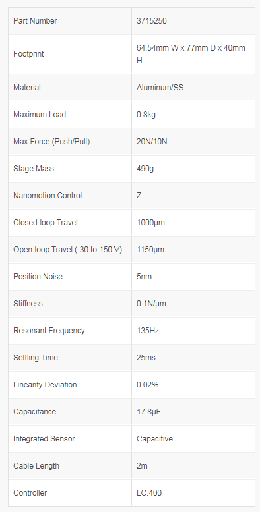Select the Max Force 20N/10N value
Image resolution: width=260 pixels, height=512 pixels.
[152, 142]
